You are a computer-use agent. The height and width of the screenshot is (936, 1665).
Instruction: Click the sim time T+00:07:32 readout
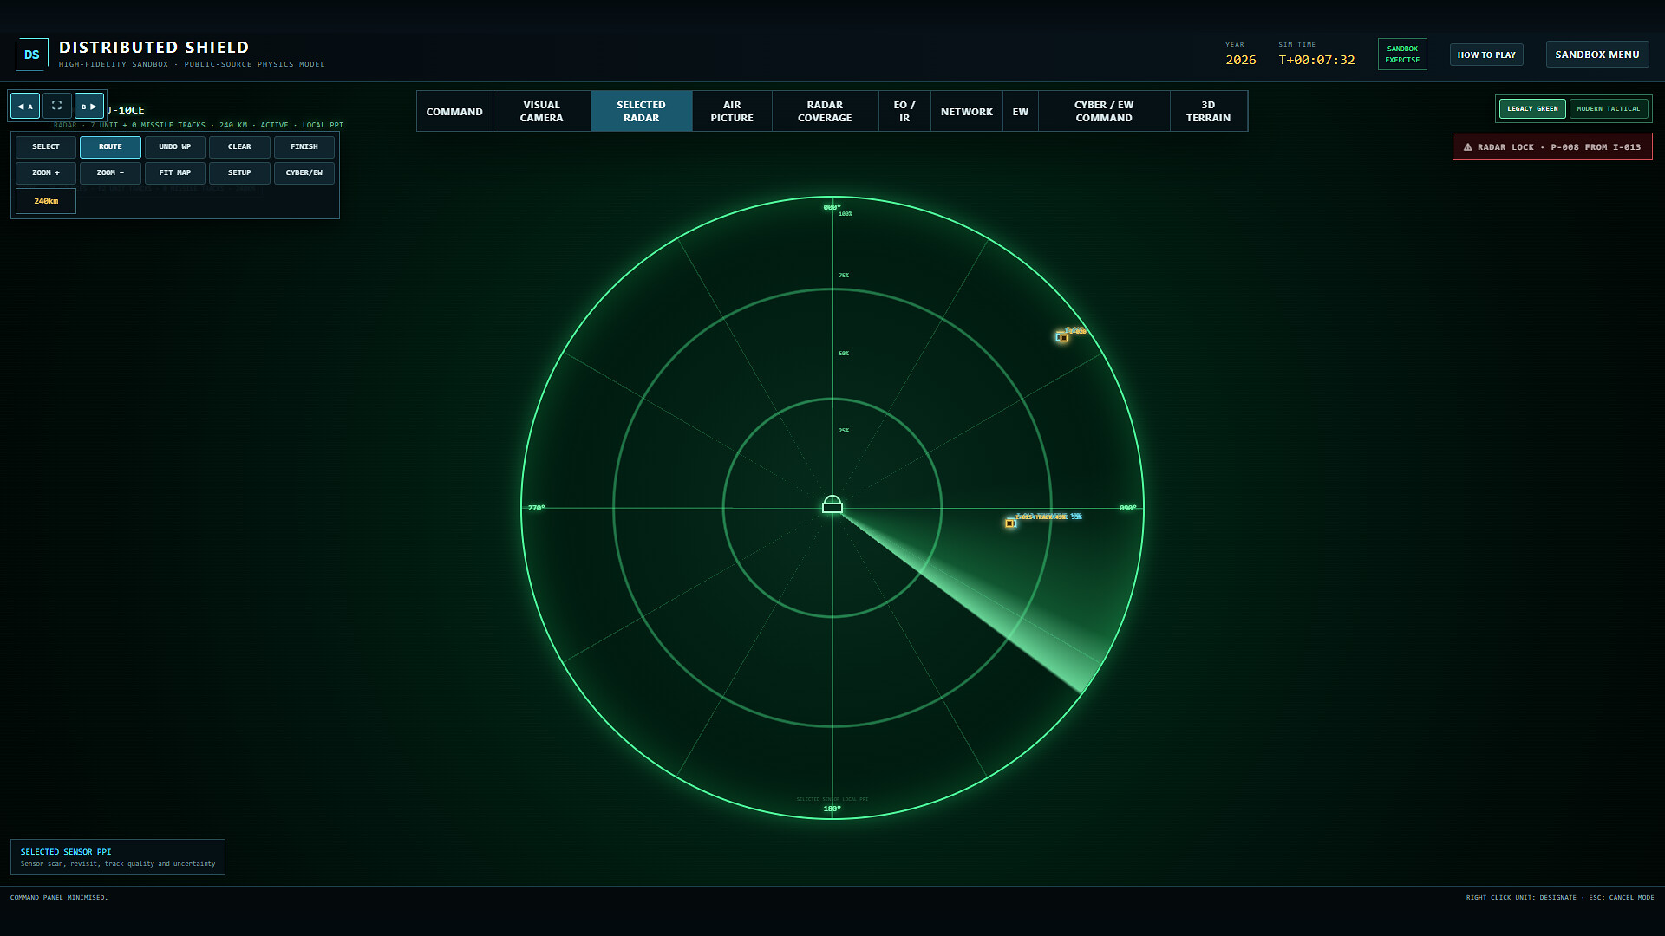[x=1316, y=60]
